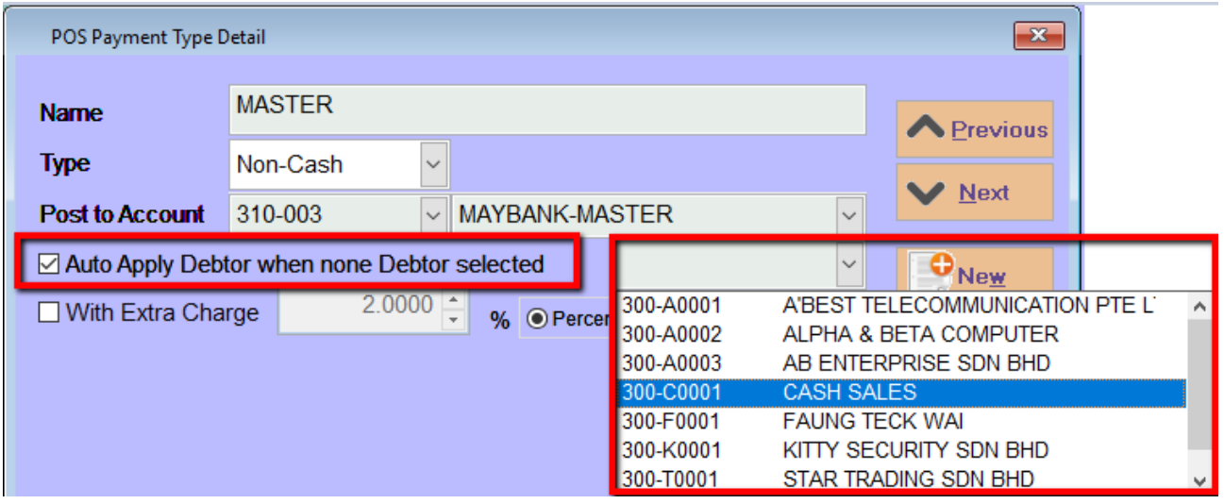Screen dimensions: 1224x504
Task: Click the Previous record button
Action: 974,129
